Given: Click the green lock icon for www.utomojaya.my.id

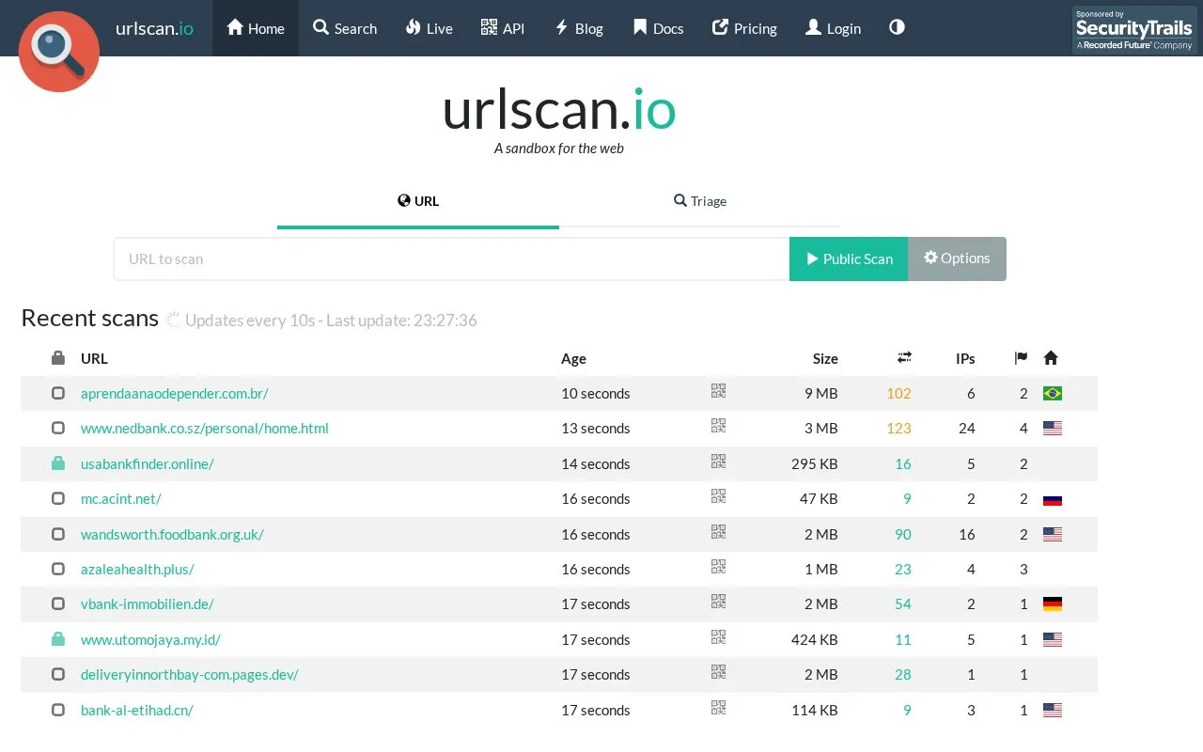Looking at the screenshot, I should (58, 638).
